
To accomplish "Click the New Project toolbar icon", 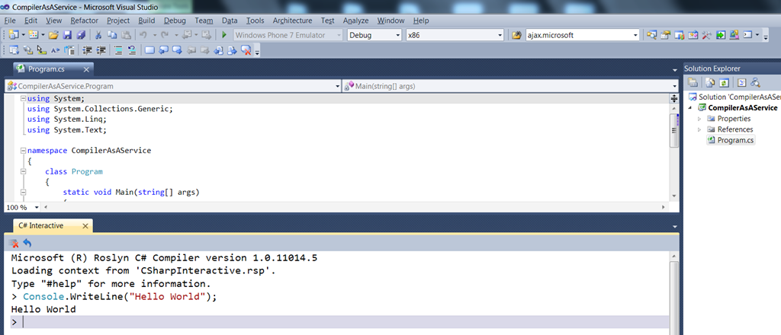I will pos(13,35).
